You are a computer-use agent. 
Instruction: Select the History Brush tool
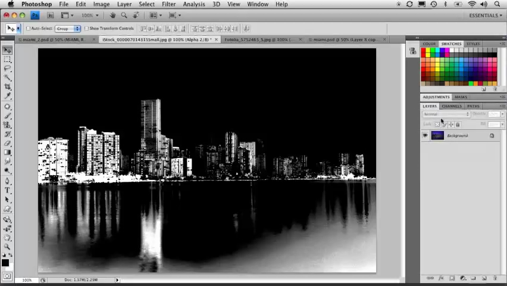click(x=7, y=134)
